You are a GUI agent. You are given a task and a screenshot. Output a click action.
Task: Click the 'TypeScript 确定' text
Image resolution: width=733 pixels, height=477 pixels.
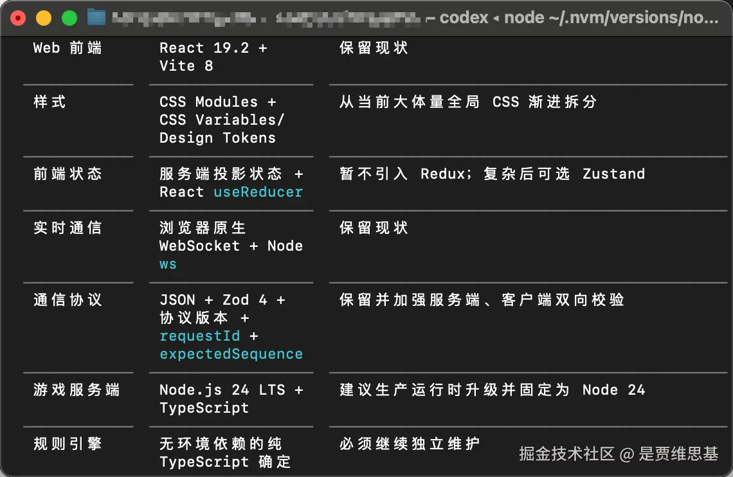225,462
